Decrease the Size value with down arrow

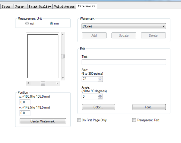(x=100, y=80)
